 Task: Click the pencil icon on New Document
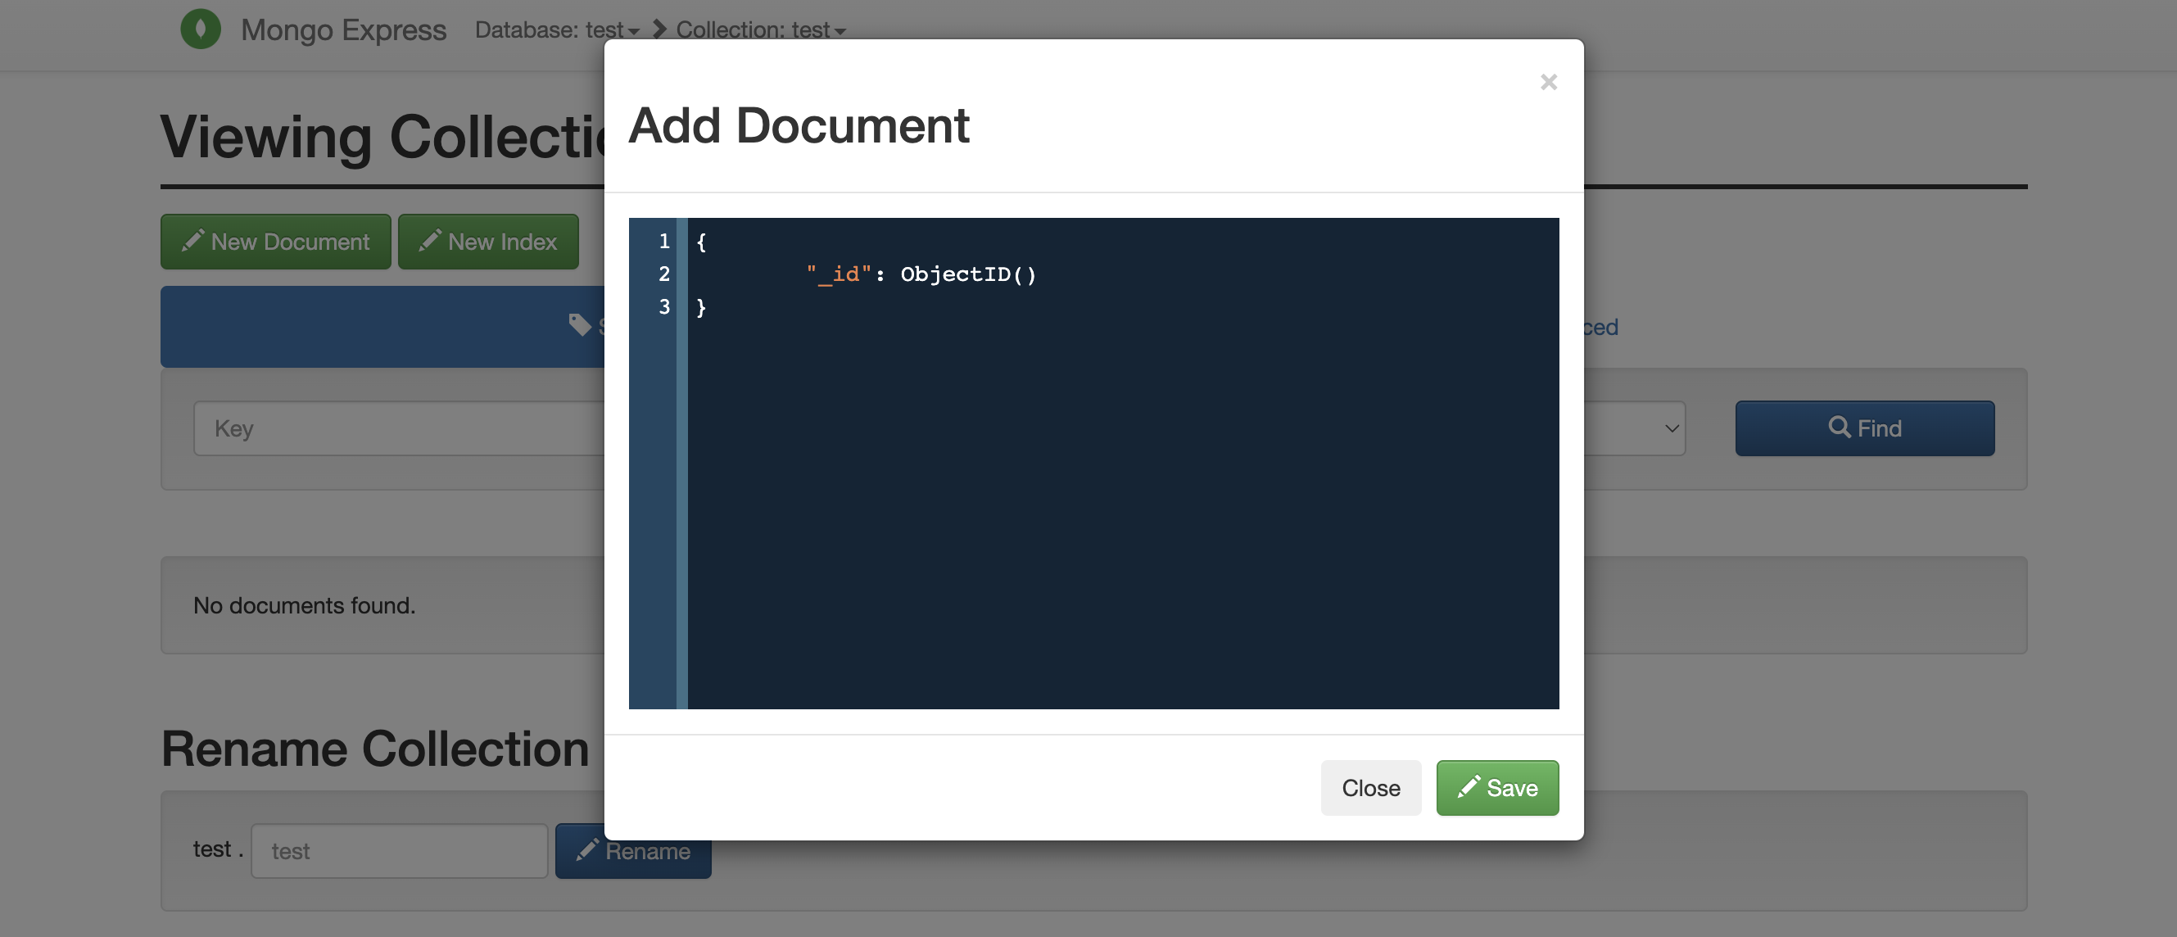tap(192, 241)
